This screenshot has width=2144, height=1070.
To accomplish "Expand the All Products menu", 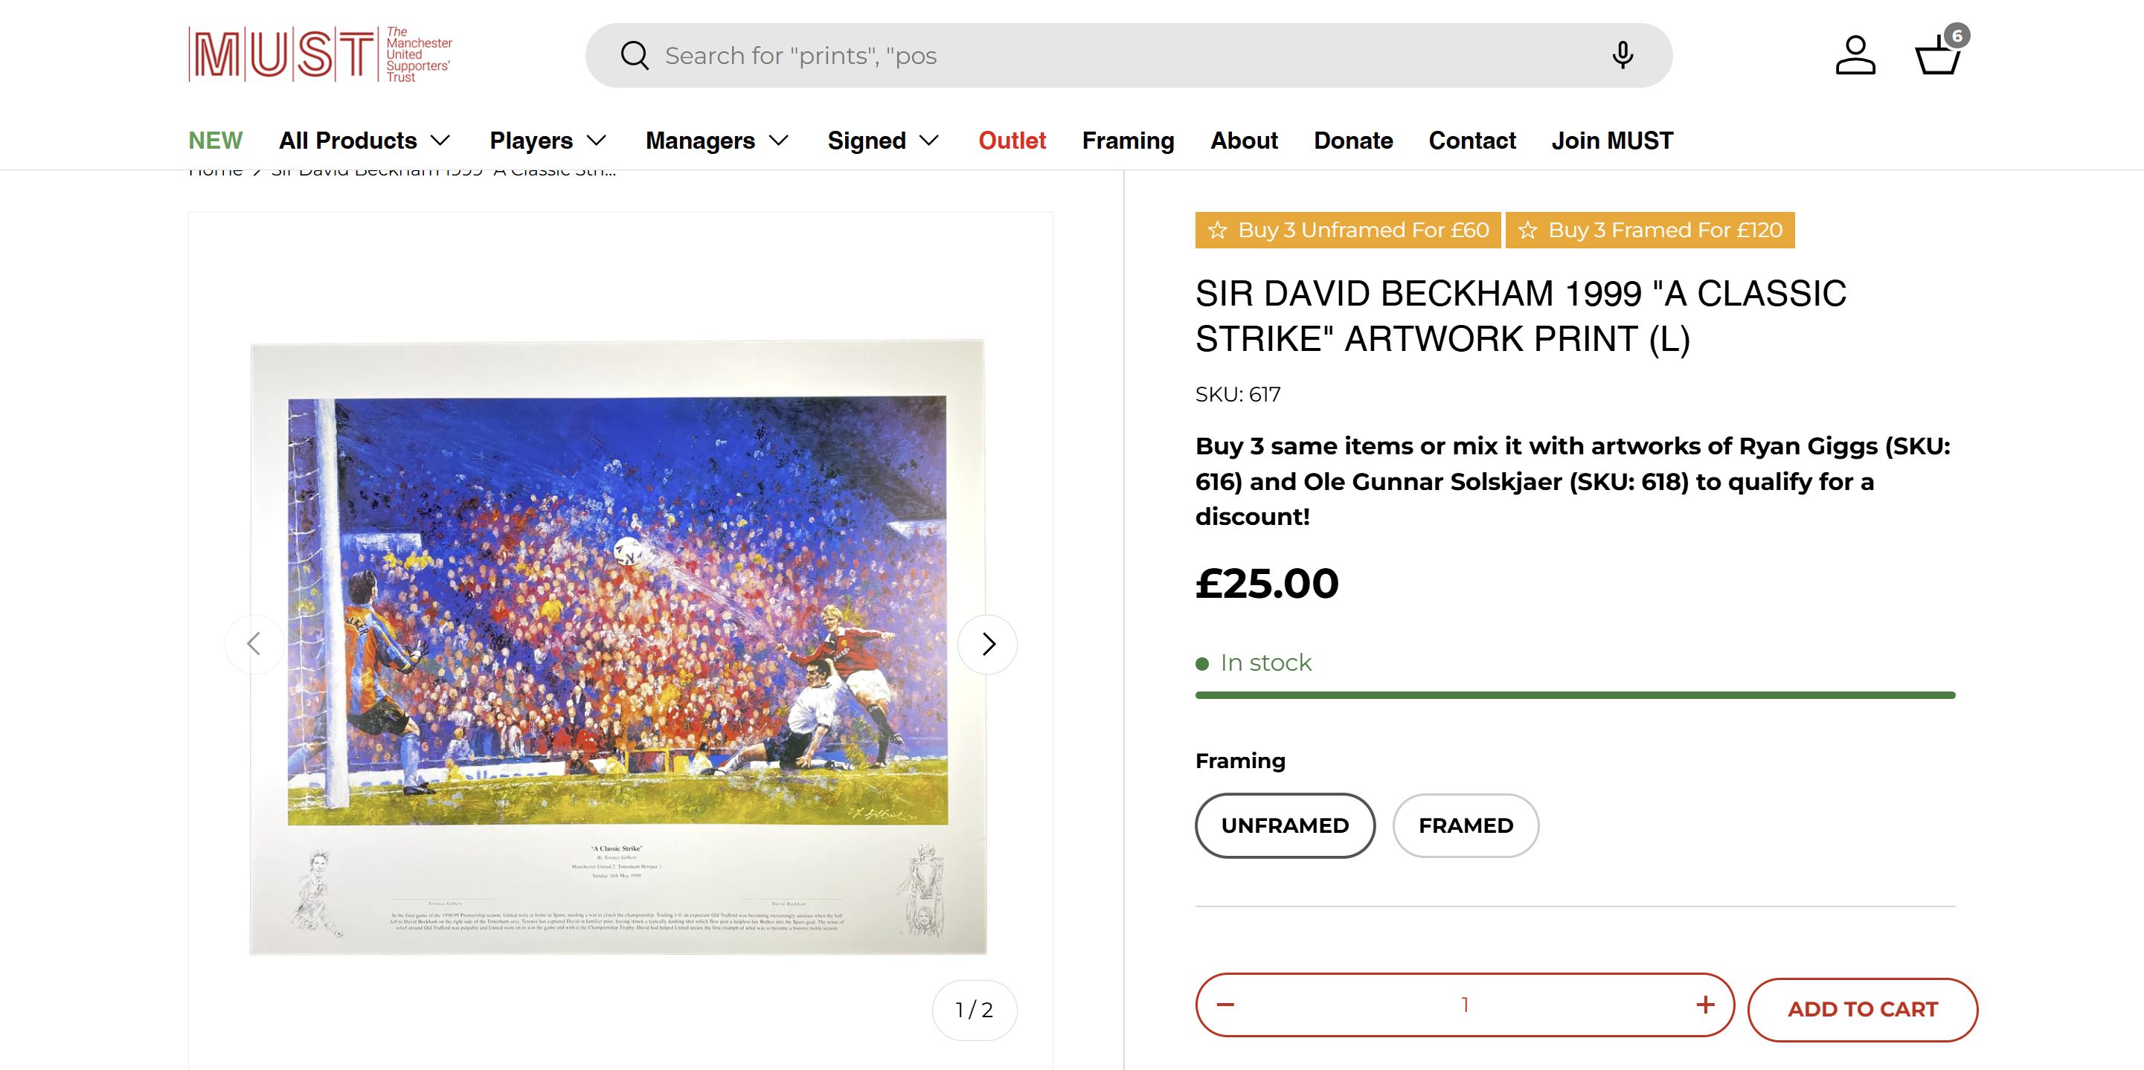I will (x=365, y=141).
